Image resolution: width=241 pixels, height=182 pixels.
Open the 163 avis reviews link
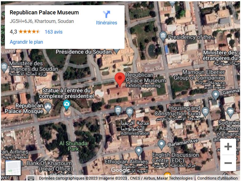pyautogui.click(x=53, y=32)
